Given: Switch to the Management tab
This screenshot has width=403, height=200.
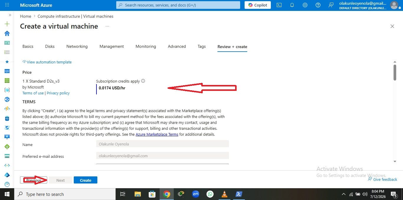Looking at the screenshot, I should tap(112, 46).
